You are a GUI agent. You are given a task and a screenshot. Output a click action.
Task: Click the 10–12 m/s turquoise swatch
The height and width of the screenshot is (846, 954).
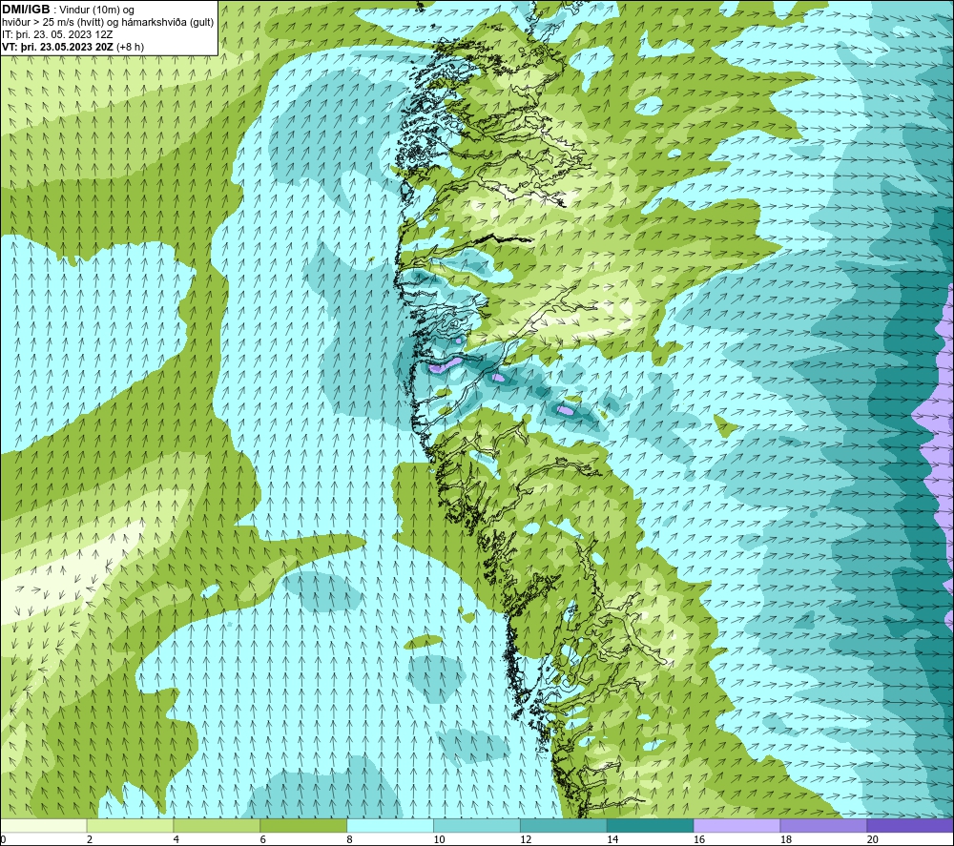pyautogui.click(x=477, y=825)
